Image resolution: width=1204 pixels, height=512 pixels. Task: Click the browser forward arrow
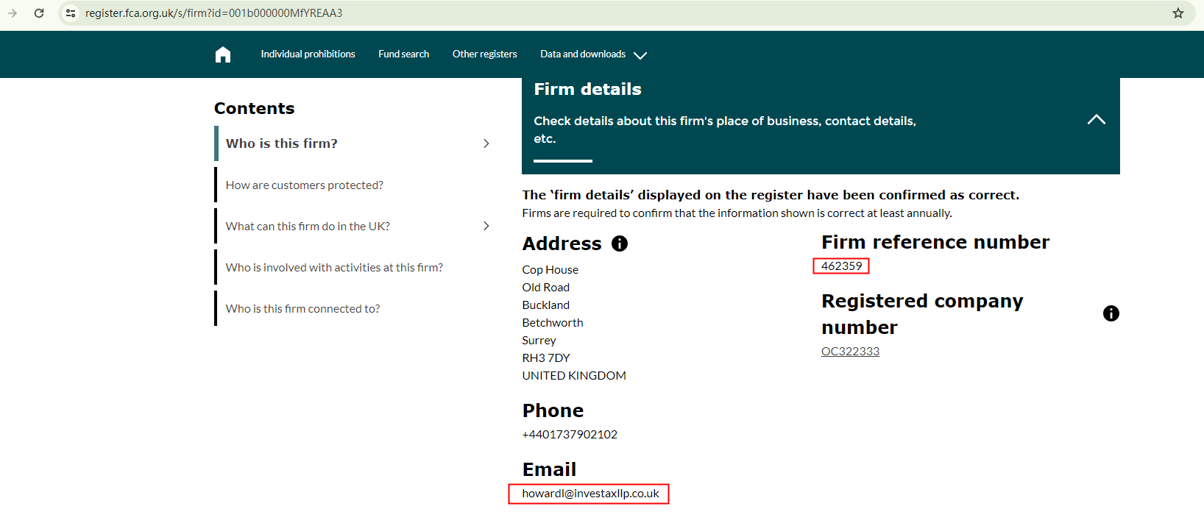click(13, 13)
